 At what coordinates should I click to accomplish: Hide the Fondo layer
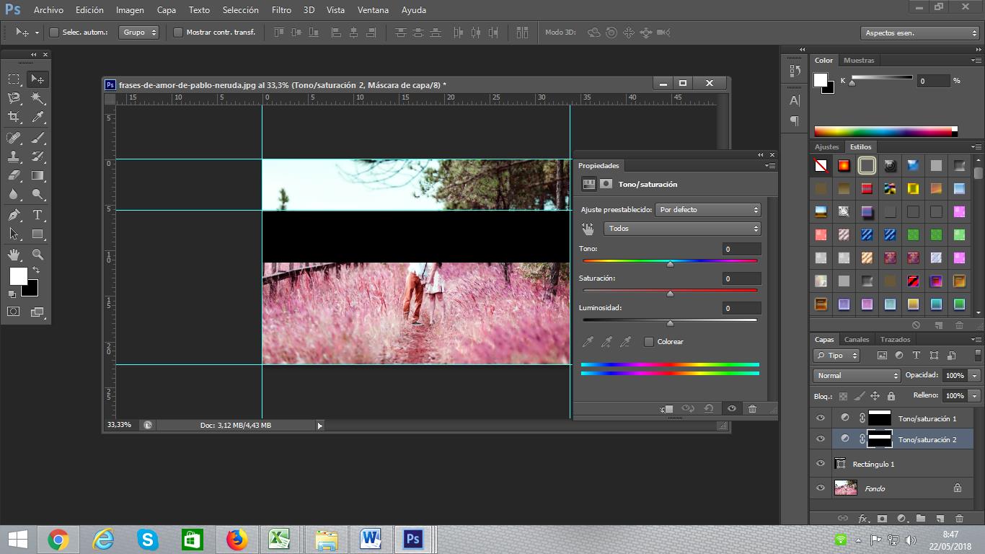click(x=820, y=488)
